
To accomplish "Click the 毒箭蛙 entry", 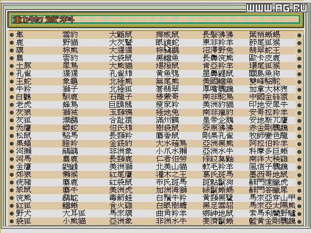I will pyautogui.click(x=121, y=198).
